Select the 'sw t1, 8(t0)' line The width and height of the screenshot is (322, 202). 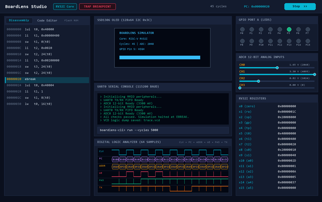click(47, 98)
